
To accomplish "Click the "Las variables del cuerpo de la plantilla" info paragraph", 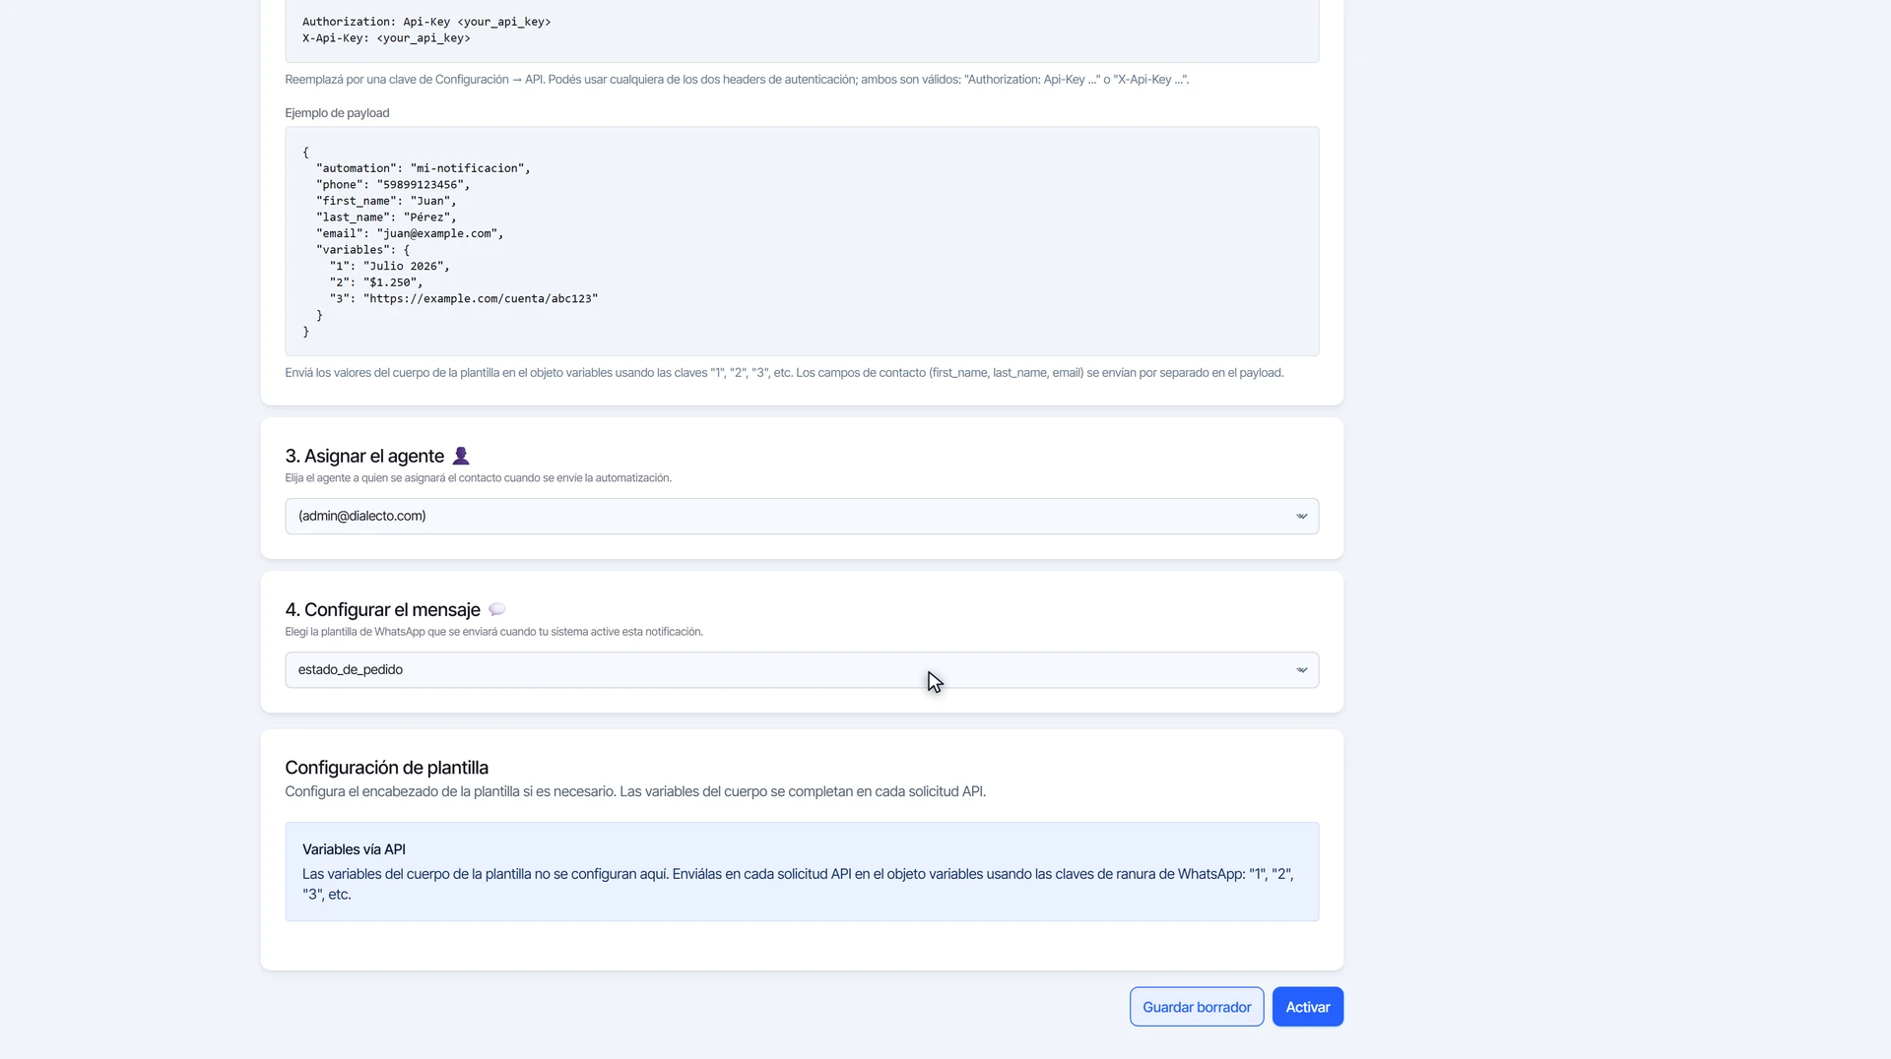I will coord(798,884).
